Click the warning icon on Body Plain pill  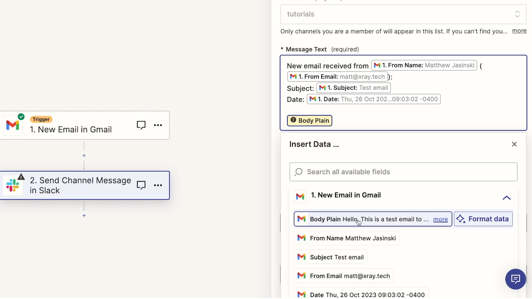[293, 120]
